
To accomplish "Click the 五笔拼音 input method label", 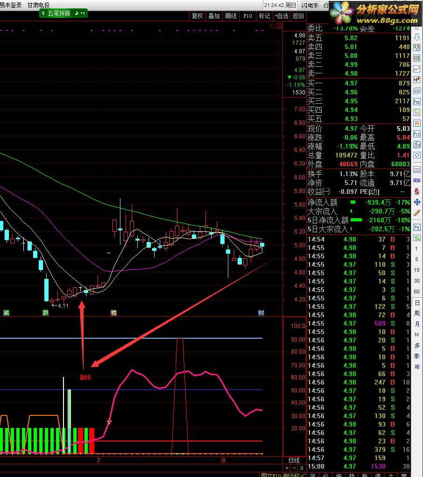I will [x=59, y=13].
